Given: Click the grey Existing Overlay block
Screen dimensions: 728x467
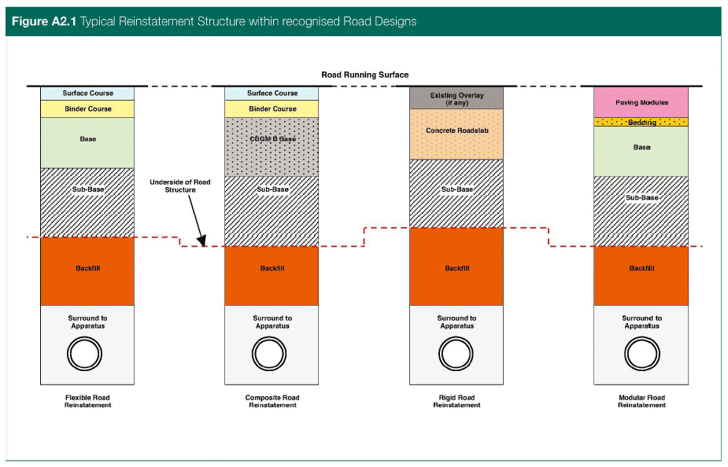Looking at the screenshot, I should click(x=456, y=98).
